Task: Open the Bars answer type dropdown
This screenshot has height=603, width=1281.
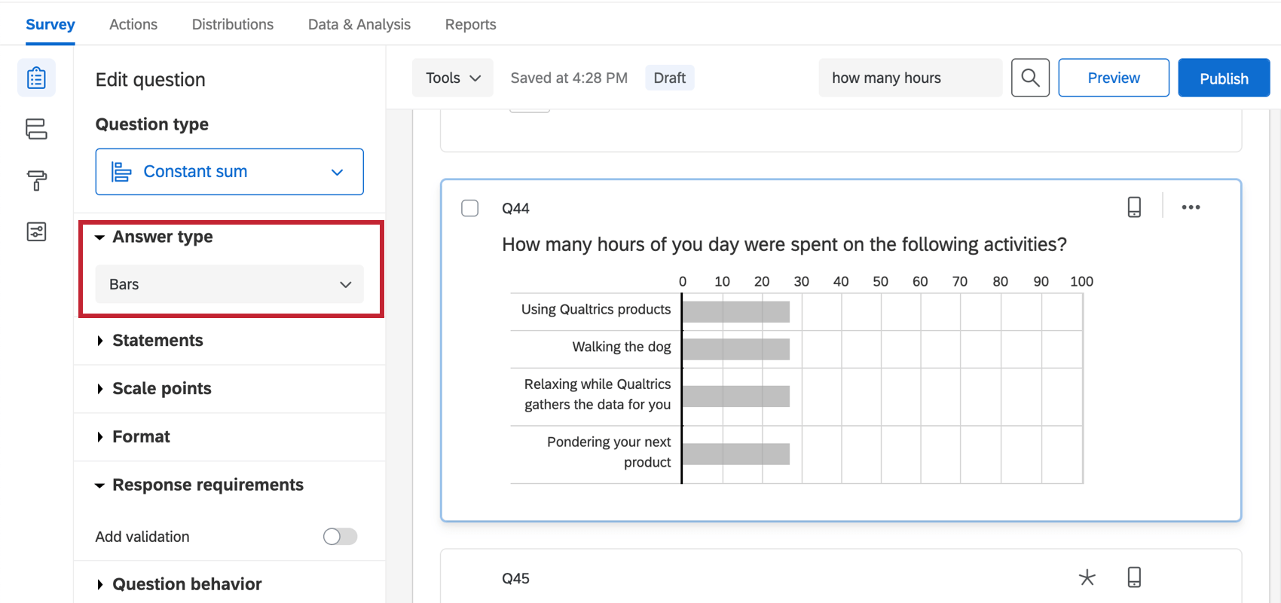Action: point(229,284)
